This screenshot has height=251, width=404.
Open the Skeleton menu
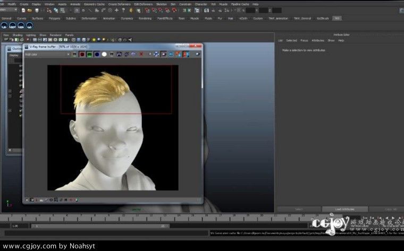coord(162,4)
